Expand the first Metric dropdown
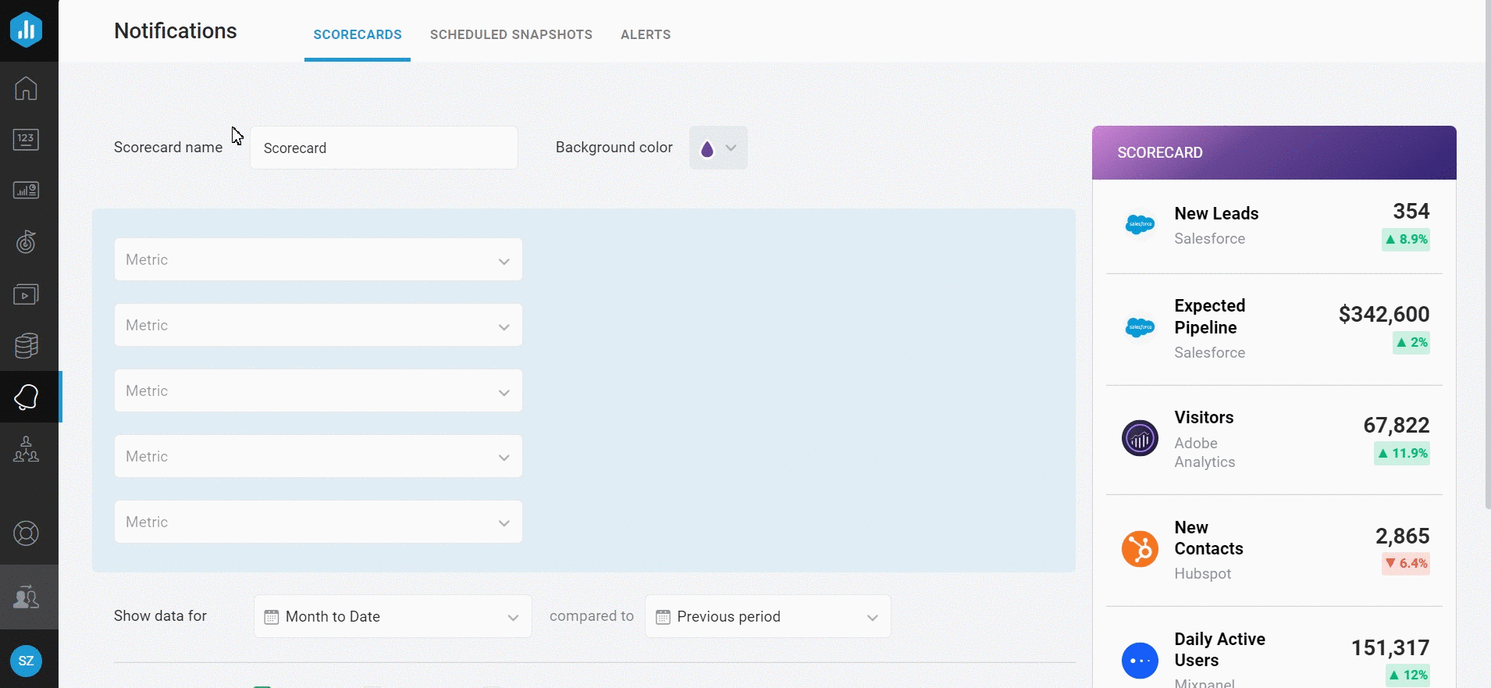This screenshot has height=688, width=1491. pyautogui.click(x=318, y=260)
